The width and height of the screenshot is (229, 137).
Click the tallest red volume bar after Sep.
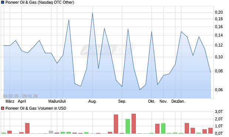[x=134, y=124]
